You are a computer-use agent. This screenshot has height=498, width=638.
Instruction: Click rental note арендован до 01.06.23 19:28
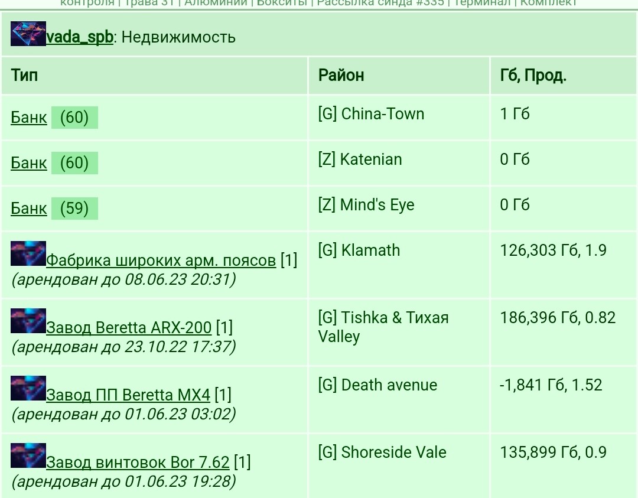tap(123, 481)
